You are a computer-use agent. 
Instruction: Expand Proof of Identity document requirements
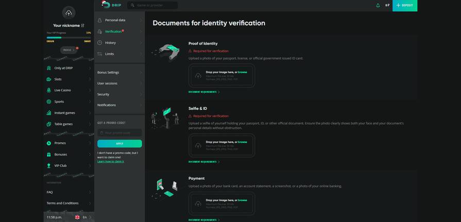[x=203, y=92]
